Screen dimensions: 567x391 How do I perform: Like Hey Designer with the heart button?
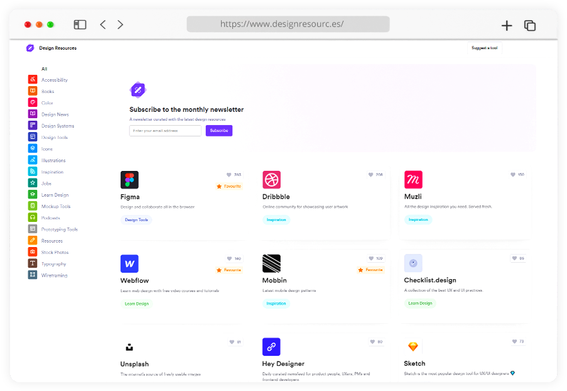coord(377,342)
